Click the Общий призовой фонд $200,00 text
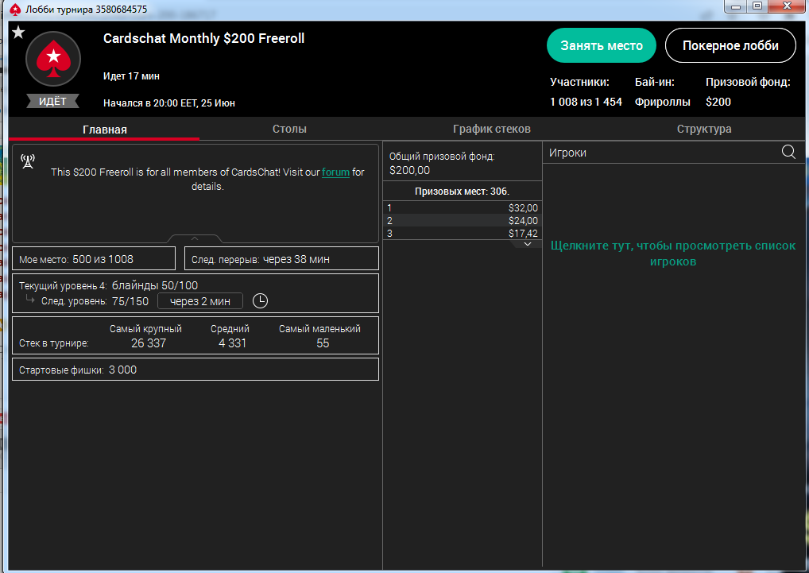Screen dimensions: 809x573 tap(442, 163)
